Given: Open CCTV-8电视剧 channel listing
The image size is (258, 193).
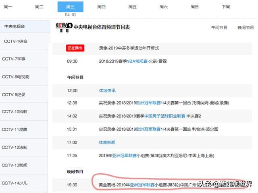Looking at the screenshot, I should pos(24,77).
